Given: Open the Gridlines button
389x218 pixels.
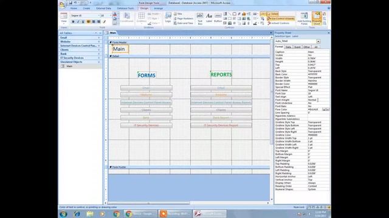Looking at the screenshot, I should click(142, 18).
